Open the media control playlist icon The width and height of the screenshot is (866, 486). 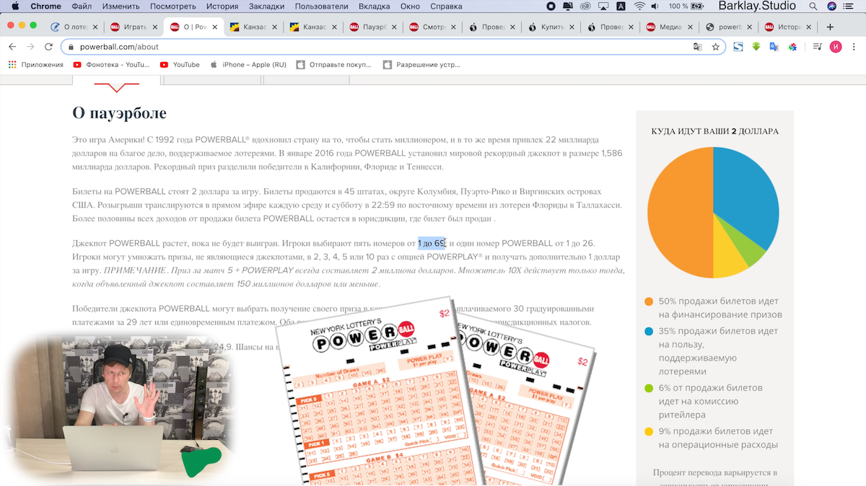pos(818,47)
